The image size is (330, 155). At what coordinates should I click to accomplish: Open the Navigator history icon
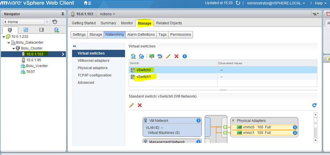pyautogui.click(x=55, y=22)
